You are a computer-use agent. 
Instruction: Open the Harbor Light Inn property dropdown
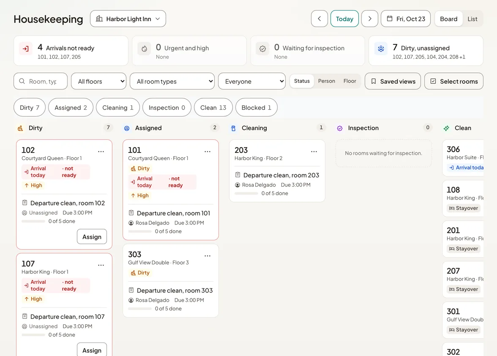coord(128,19)
